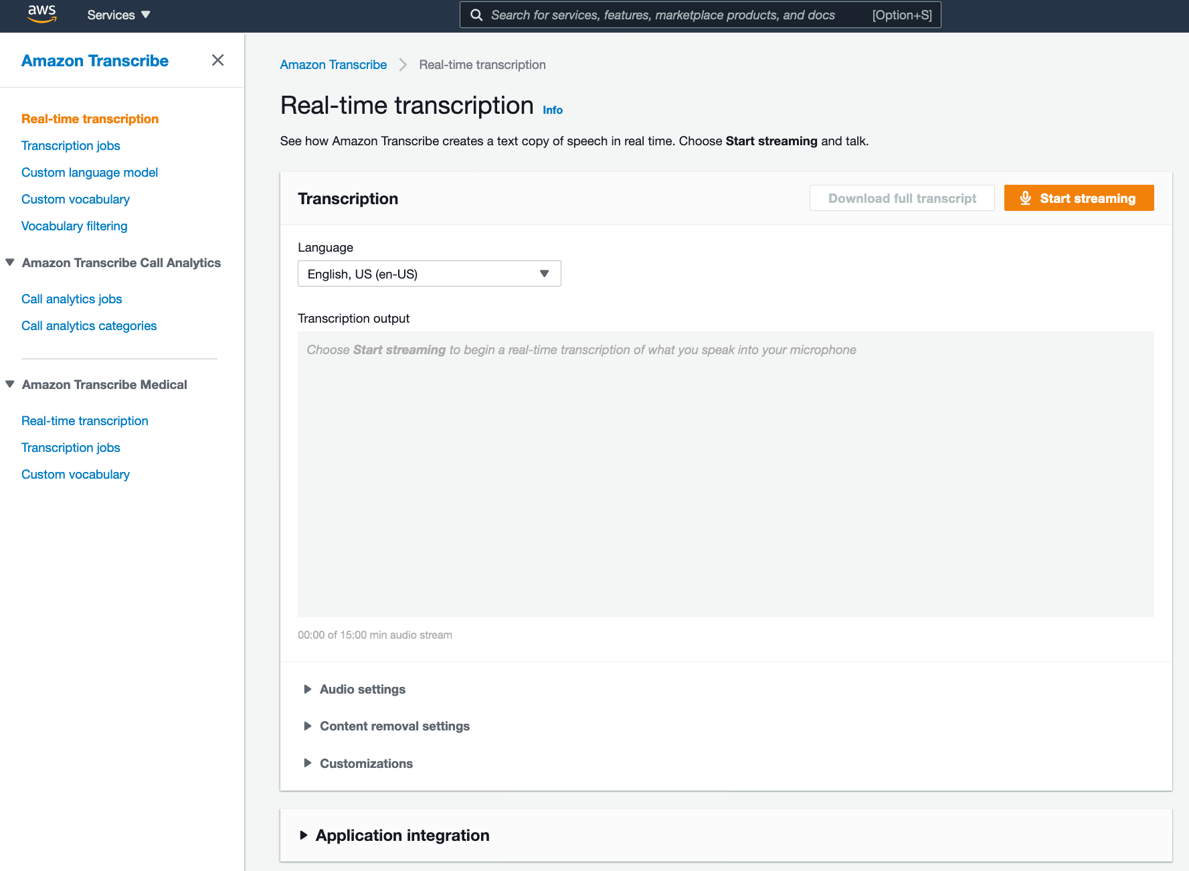The width and height of the screenshot is (1189, 871).
Task: Click the audio stream duration text
Action: 375,635
